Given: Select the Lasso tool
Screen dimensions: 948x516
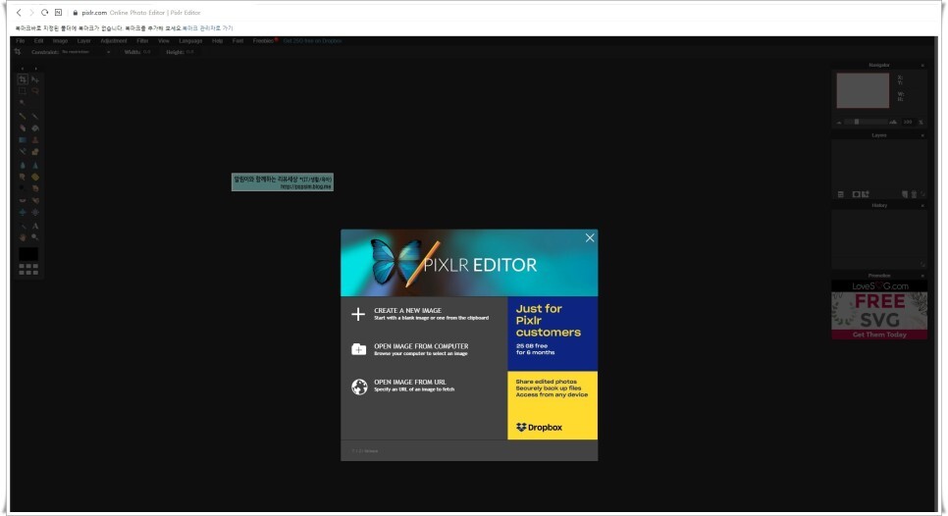Looking at the screenshot, I should pyautogui.click(x=35, y=90).
